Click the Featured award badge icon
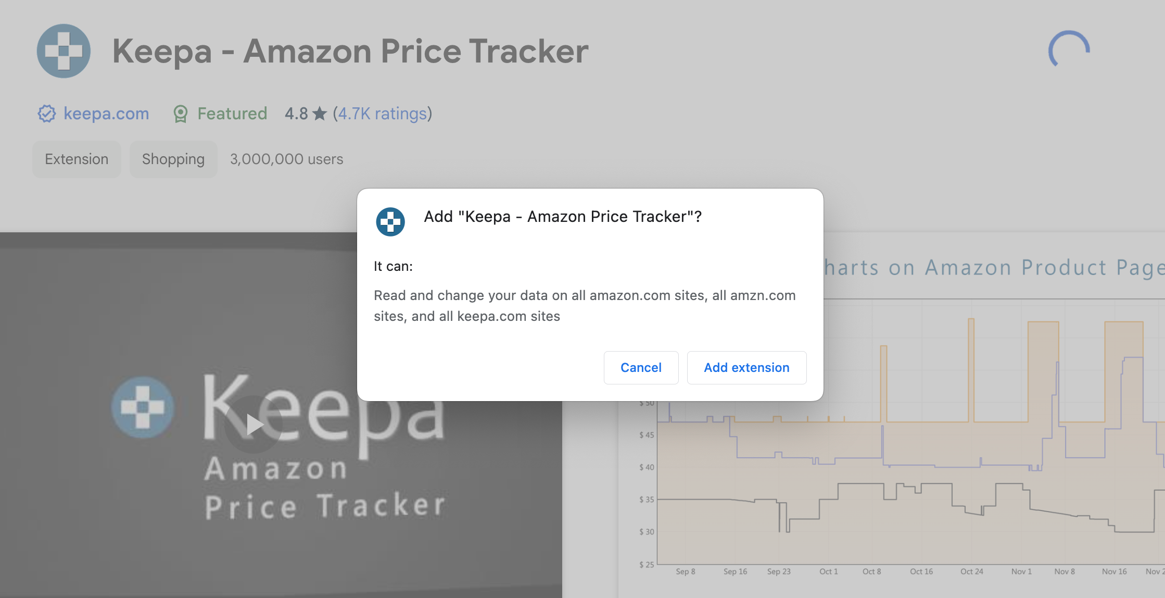 point(181,114)
